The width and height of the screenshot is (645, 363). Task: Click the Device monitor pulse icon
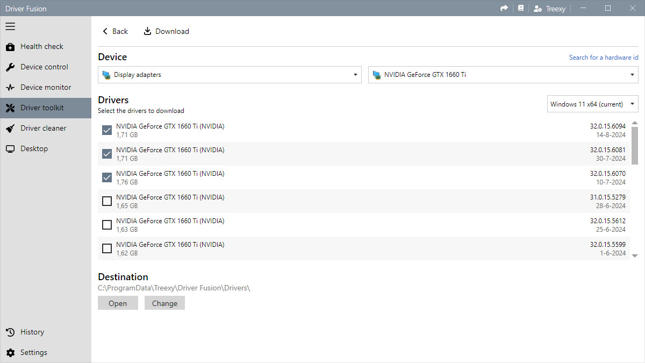[10, 88]
